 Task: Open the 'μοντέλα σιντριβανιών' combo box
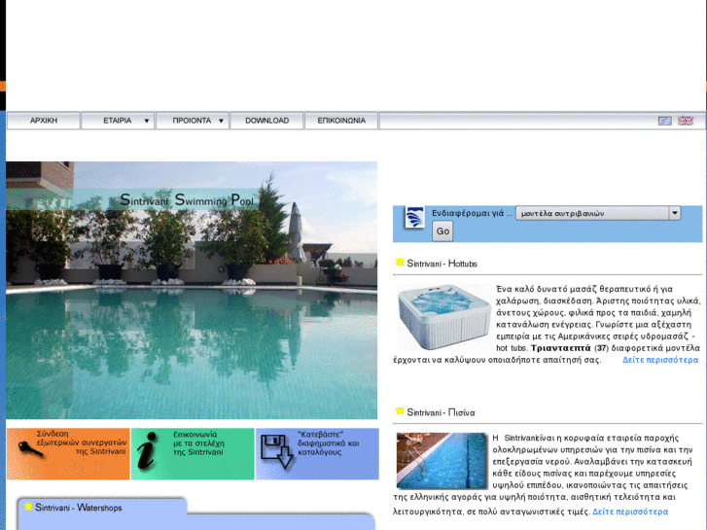(x=598, y=213)
